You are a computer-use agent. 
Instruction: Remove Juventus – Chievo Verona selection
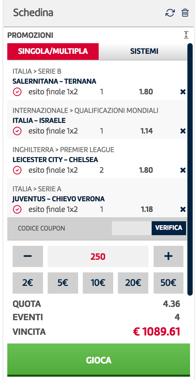coord(183,209)
